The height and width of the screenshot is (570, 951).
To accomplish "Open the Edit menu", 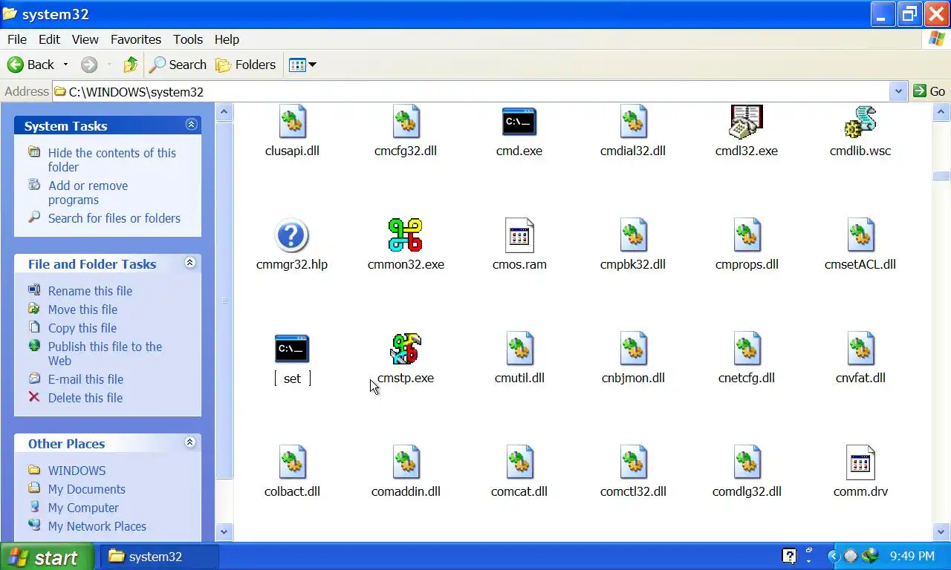I will tap(49, 39).
